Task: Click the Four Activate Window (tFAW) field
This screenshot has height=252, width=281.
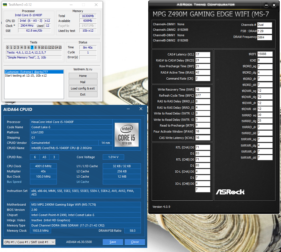Action: click(203, 131)
